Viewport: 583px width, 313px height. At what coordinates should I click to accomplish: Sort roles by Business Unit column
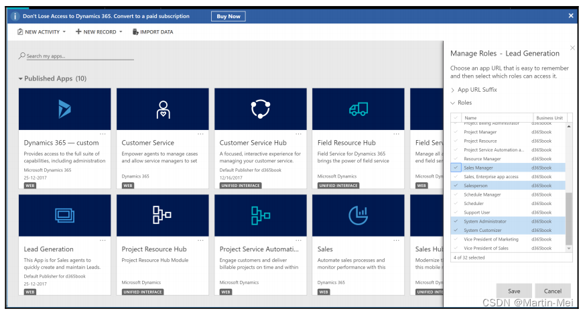549,118
